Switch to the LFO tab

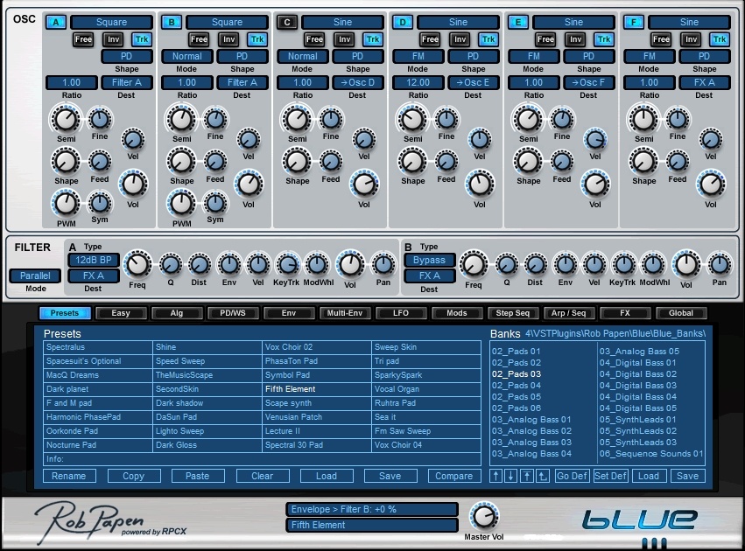tap(398, 312)
